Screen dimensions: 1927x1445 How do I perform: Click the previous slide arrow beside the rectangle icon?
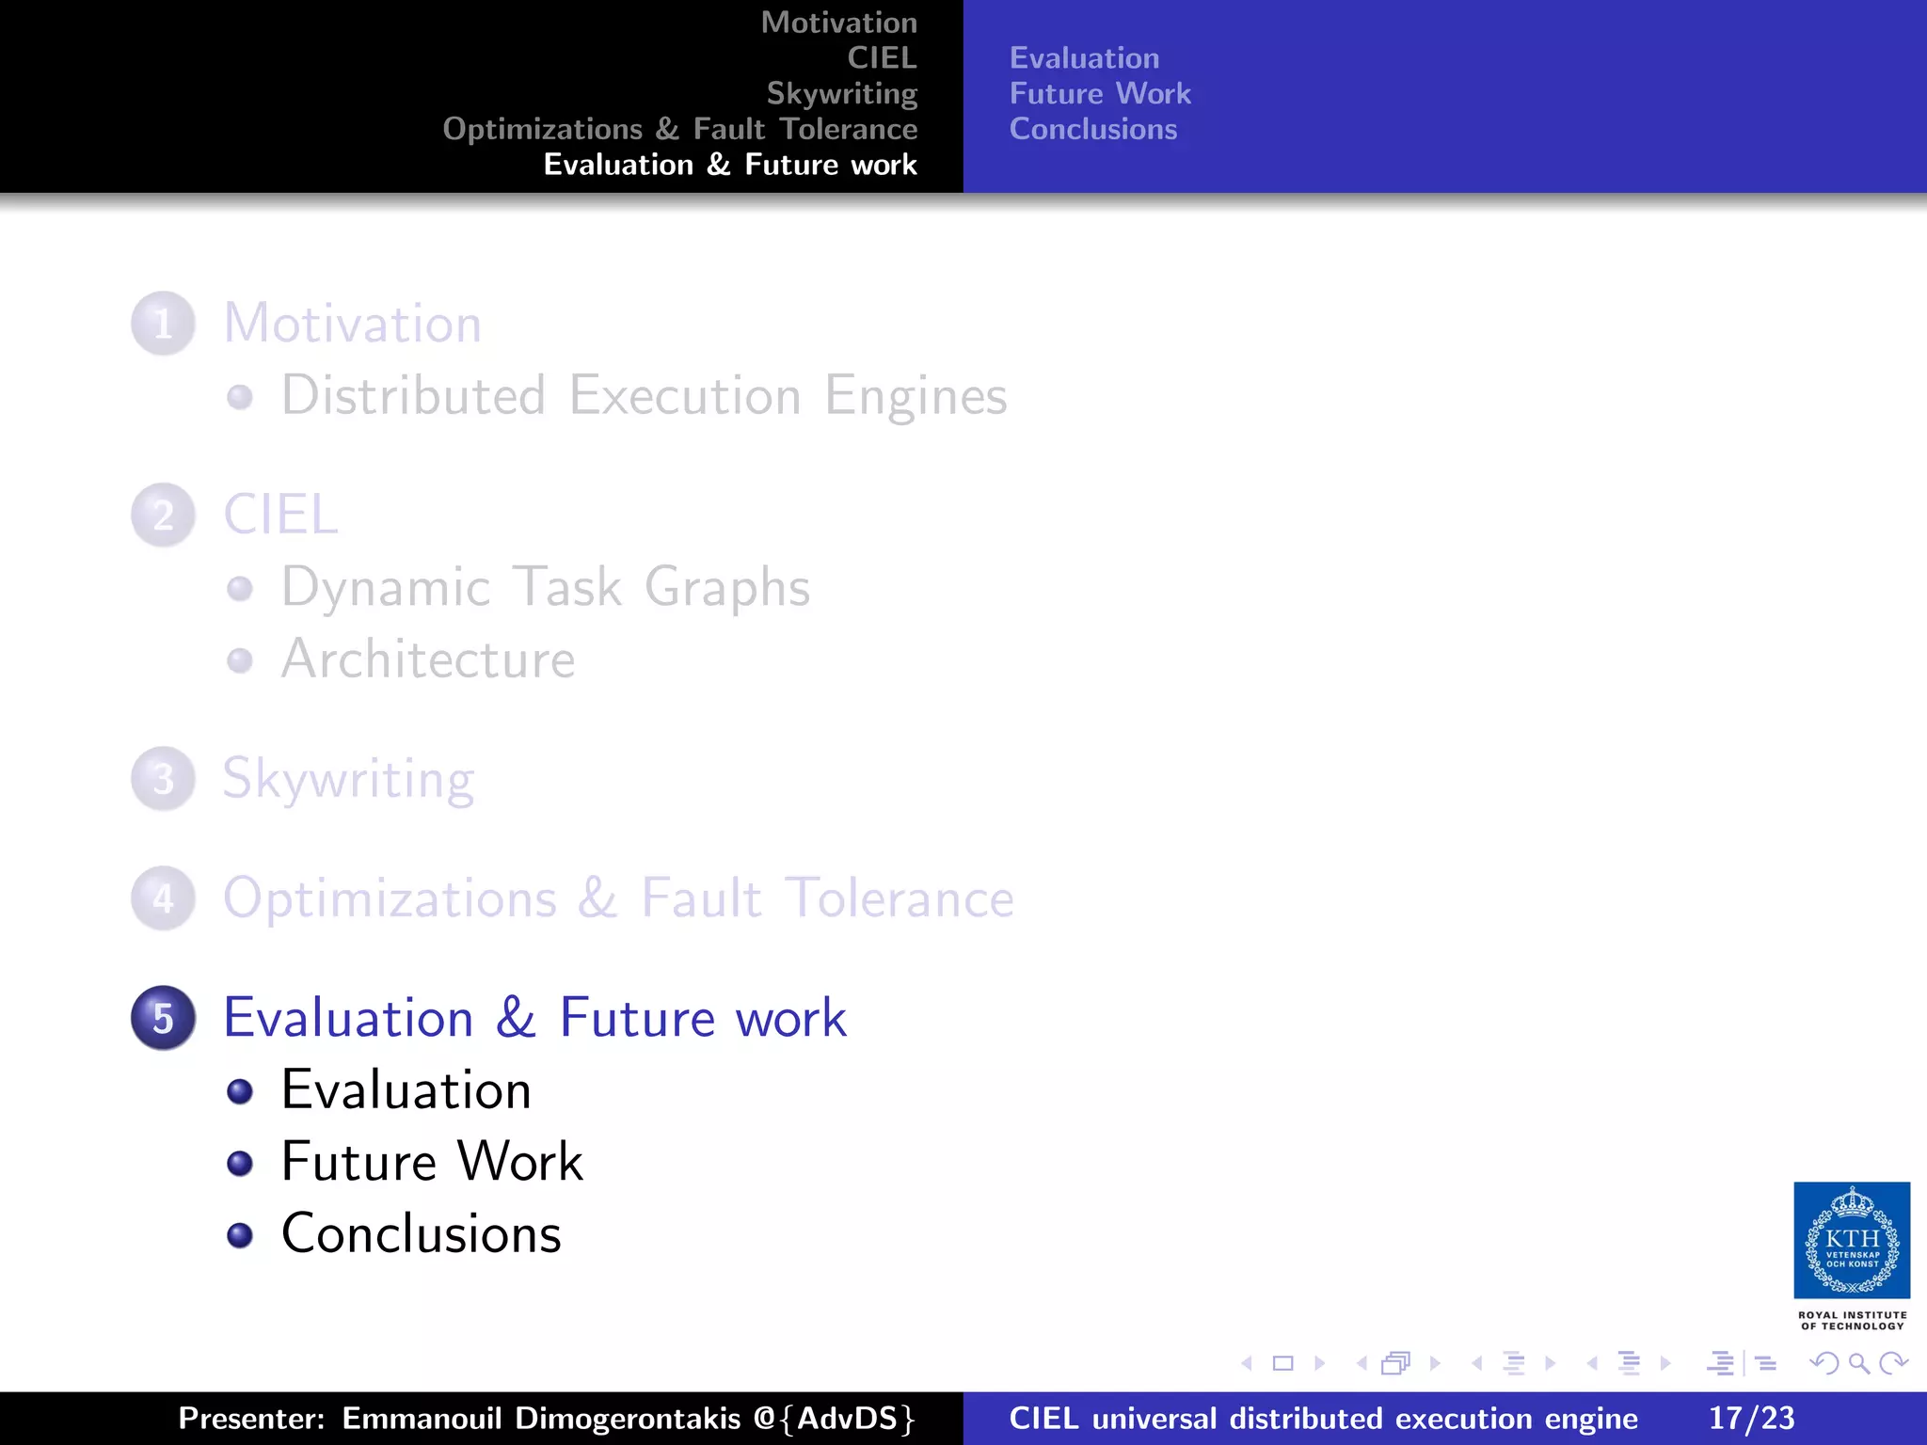pyautogui.click(x=1247, y=1363)
